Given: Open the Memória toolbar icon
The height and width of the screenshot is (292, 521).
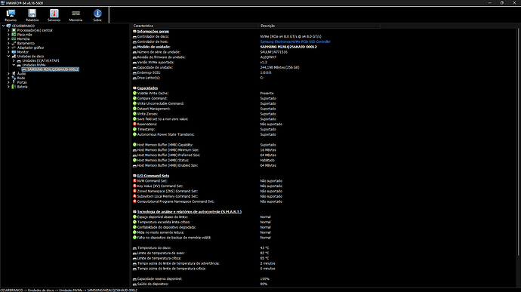Looking at the screenshot, I should pyautogui.click(x=76, y=15).
